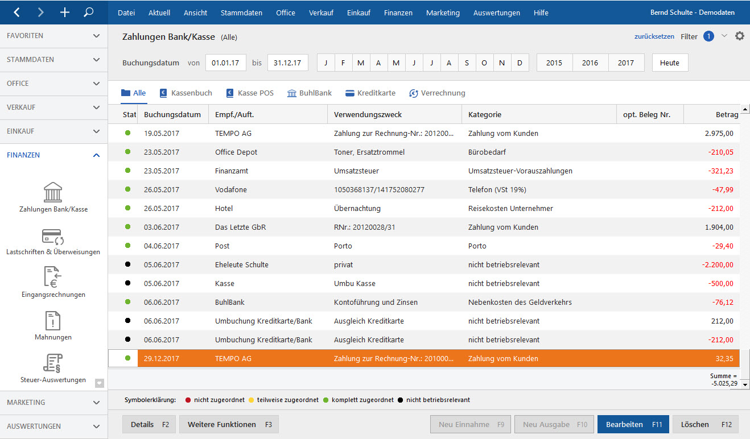Expand the AUSWERTUNGEN sidebar section

(53, 426)
